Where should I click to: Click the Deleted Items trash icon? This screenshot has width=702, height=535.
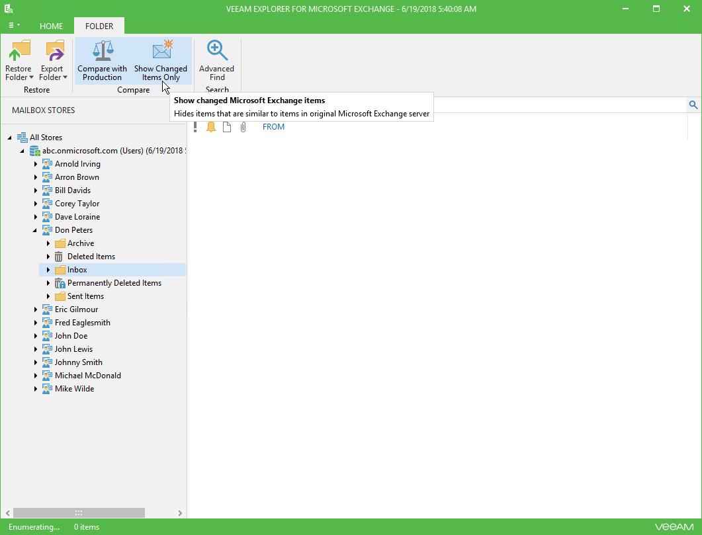click(x=59, y=257)
